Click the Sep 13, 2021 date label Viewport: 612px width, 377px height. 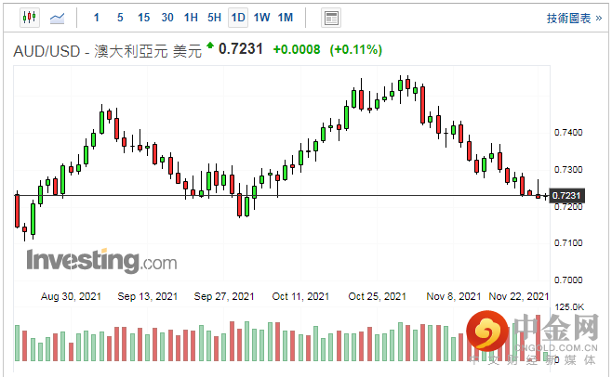[x=148, y=296]
